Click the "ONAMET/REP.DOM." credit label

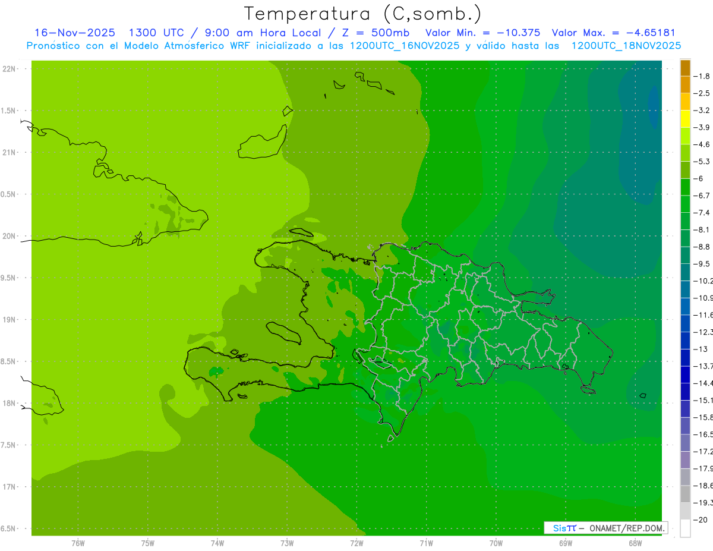pyautogui.click(x=626, y=528)
